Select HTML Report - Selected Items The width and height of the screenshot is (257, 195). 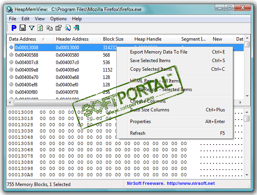click(175, 89)
